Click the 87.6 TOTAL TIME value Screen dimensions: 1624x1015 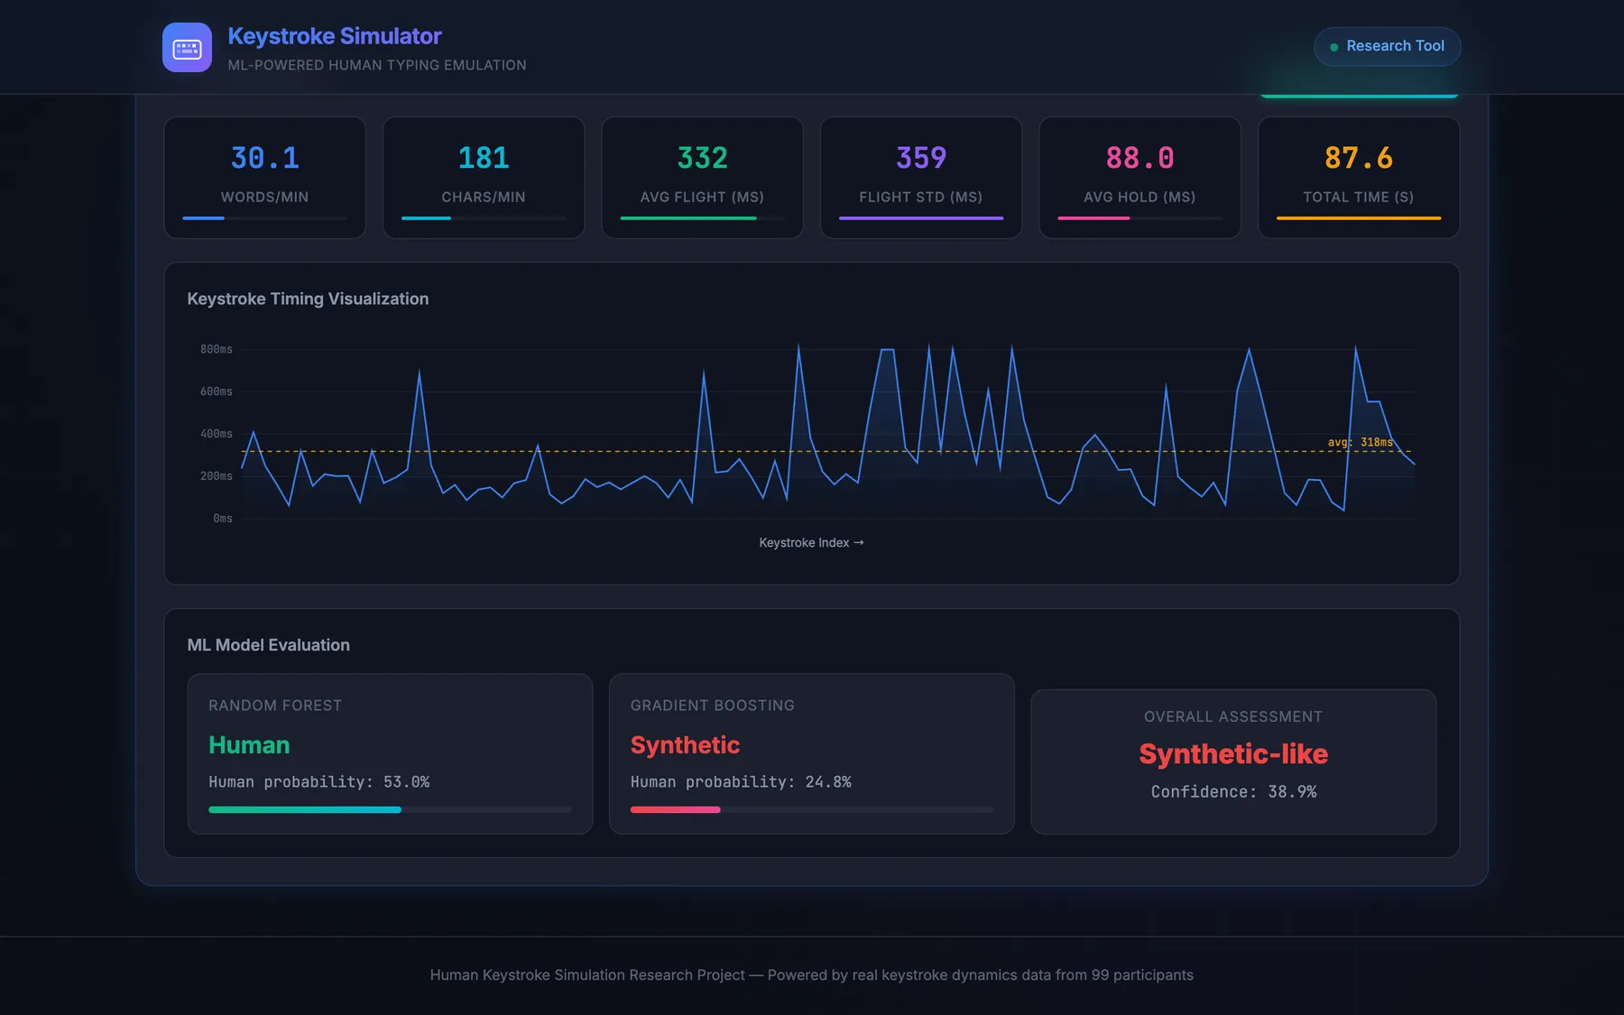pyautogui.click(x=1359, y=158)
